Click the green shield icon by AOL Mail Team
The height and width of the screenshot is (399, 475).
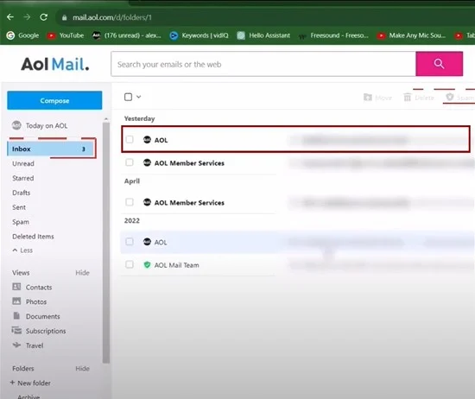147,265
